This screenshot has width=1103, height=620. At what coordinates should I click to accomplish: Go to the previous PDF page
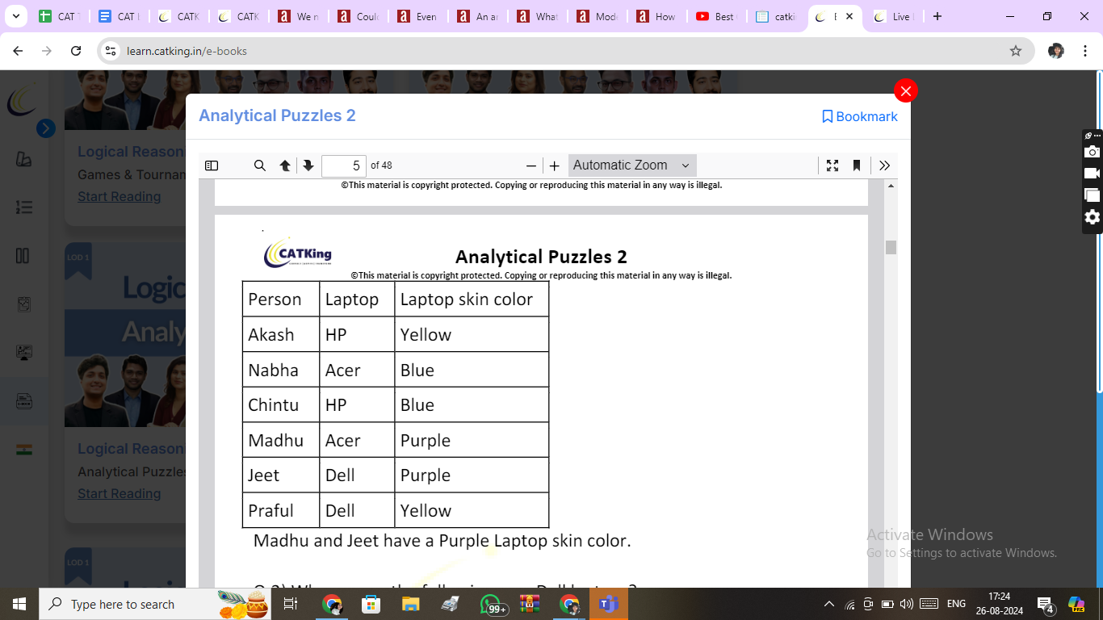tap(285, 165)
